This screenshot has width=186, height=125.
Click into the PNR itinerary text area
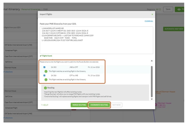[96, 40]
